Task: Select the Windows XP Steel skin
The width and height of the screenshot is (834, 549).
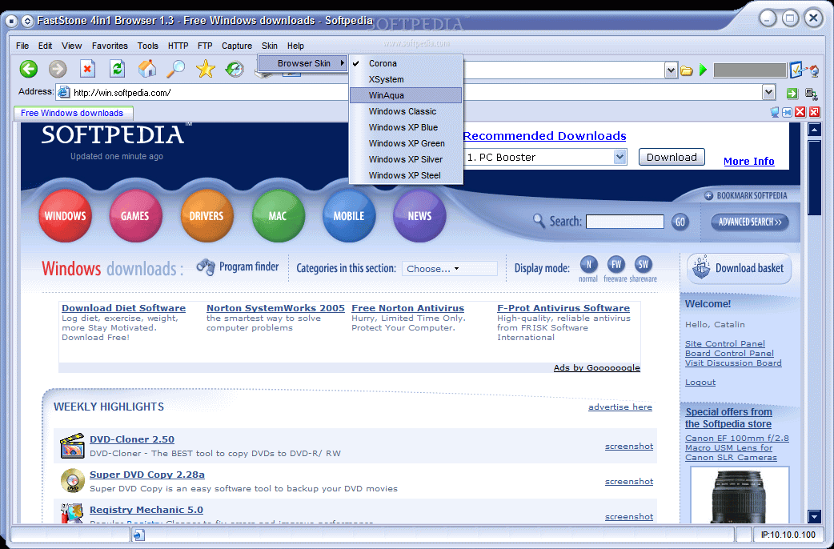Action: tap(406, 175)
